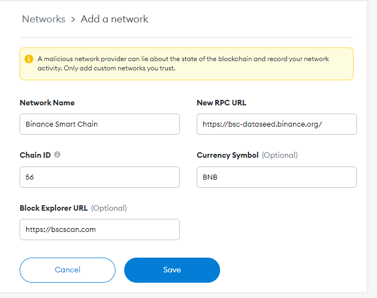Open the Chain ID info tooltip icon

coord(57,154)
